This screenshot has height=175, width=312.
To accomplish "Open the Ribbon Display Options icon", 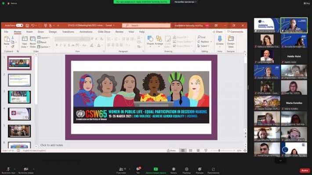I will coord(216,25).
